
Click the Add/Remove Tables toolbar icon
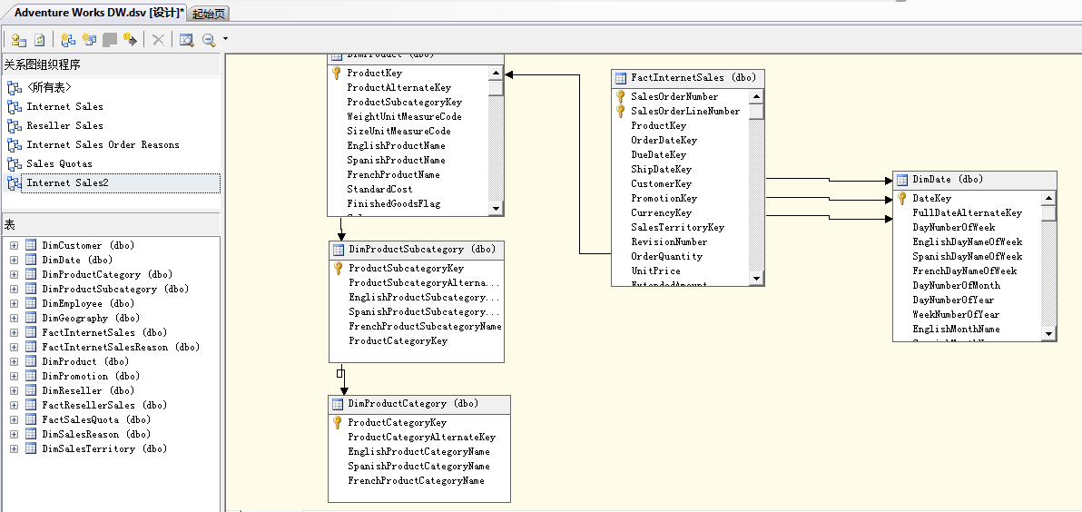pos(19,40)
